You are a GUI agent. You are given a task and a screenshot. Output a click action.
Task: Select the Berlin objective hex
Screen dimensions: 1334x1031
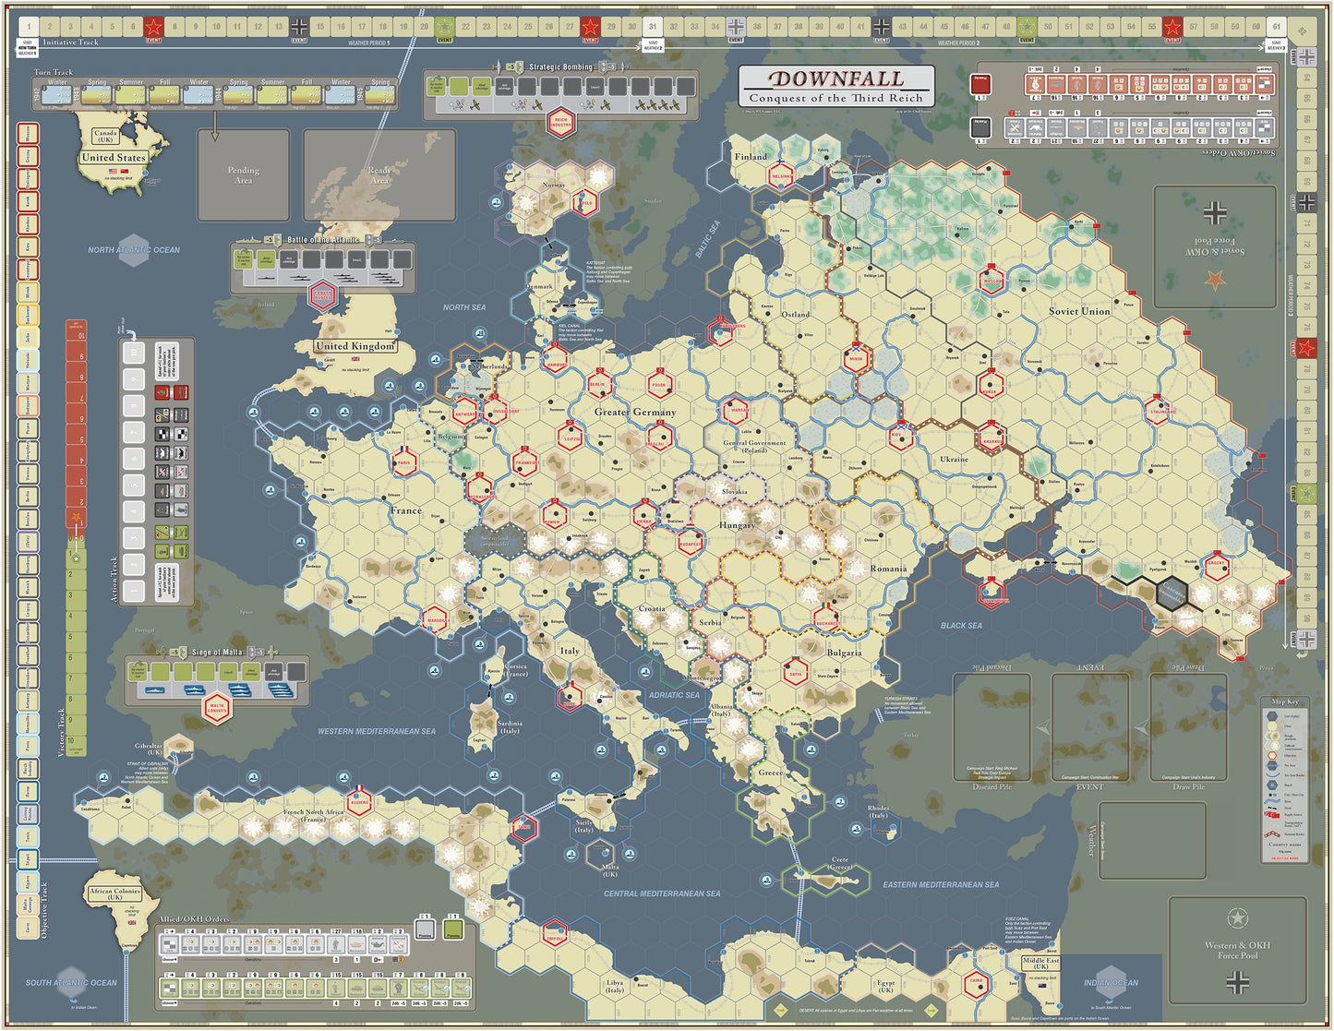599,385
